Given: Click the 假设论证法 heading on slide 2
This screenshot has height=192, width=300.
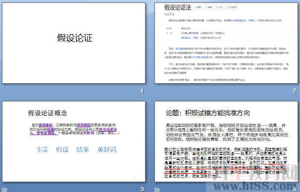Looking at the screenshot, I should 178,7.
